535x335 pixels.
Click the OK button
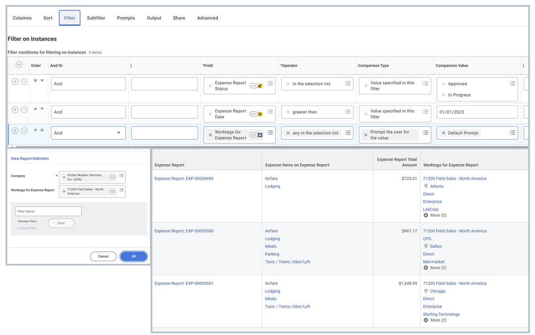pyautogui.click(x=133, y=256)
